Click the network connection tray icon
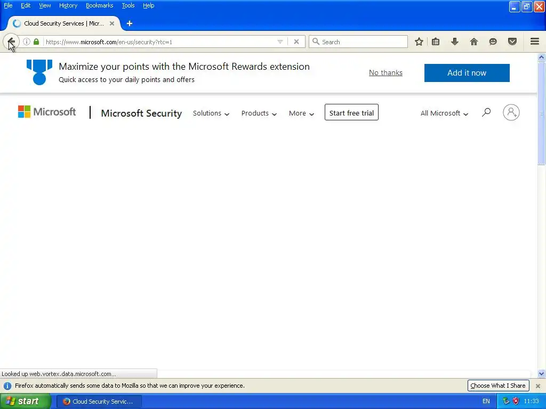The image size is (546, 409). click(x=506, y=401)
